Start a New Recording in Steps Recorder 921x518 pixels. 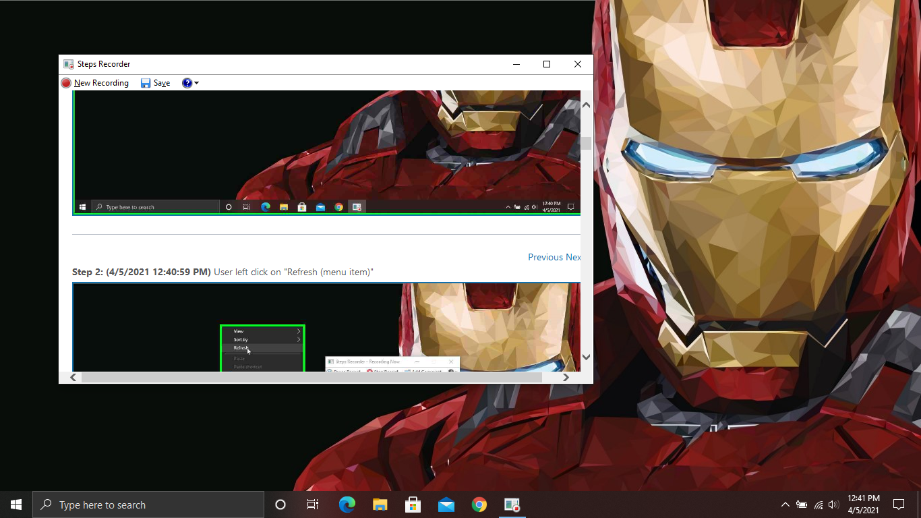click(95, 83)
